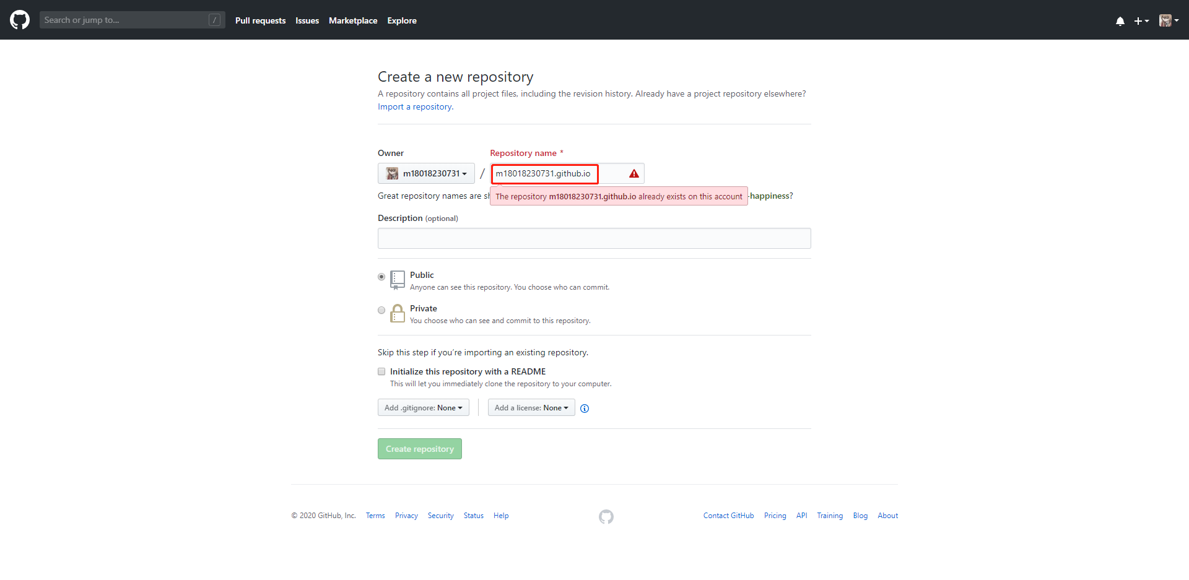Screen dimensions: 1189x580
Task: Click the footer GitHub mark icon
Action: tap(606, 516)
